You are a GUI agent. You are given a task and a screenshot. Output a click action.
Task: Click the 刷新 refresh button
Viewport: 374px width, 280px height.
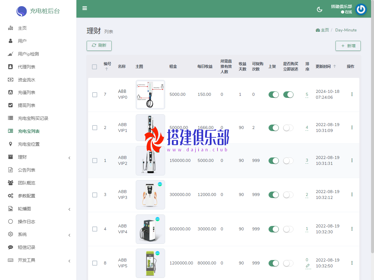pyautogui.click(x=99, y=46)
